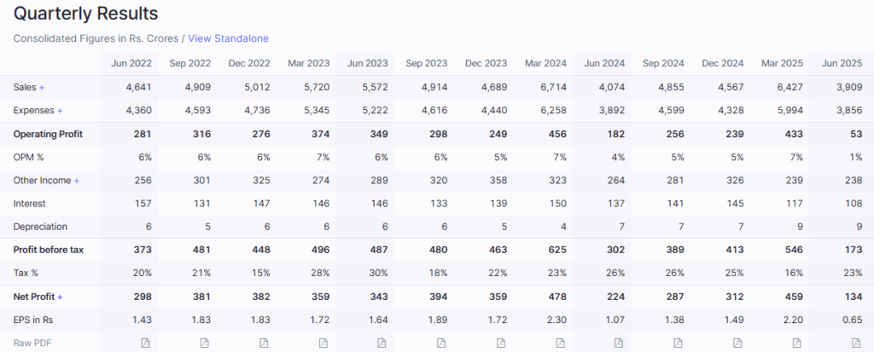
Task: Click Interest value 157 for Jun 2022
Action: [143, 204]
